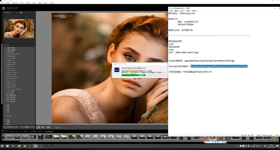Viewport: 280px width, 150px height.
Task: Click the Chrome icon in taskbar
Action: coord(25,146)
